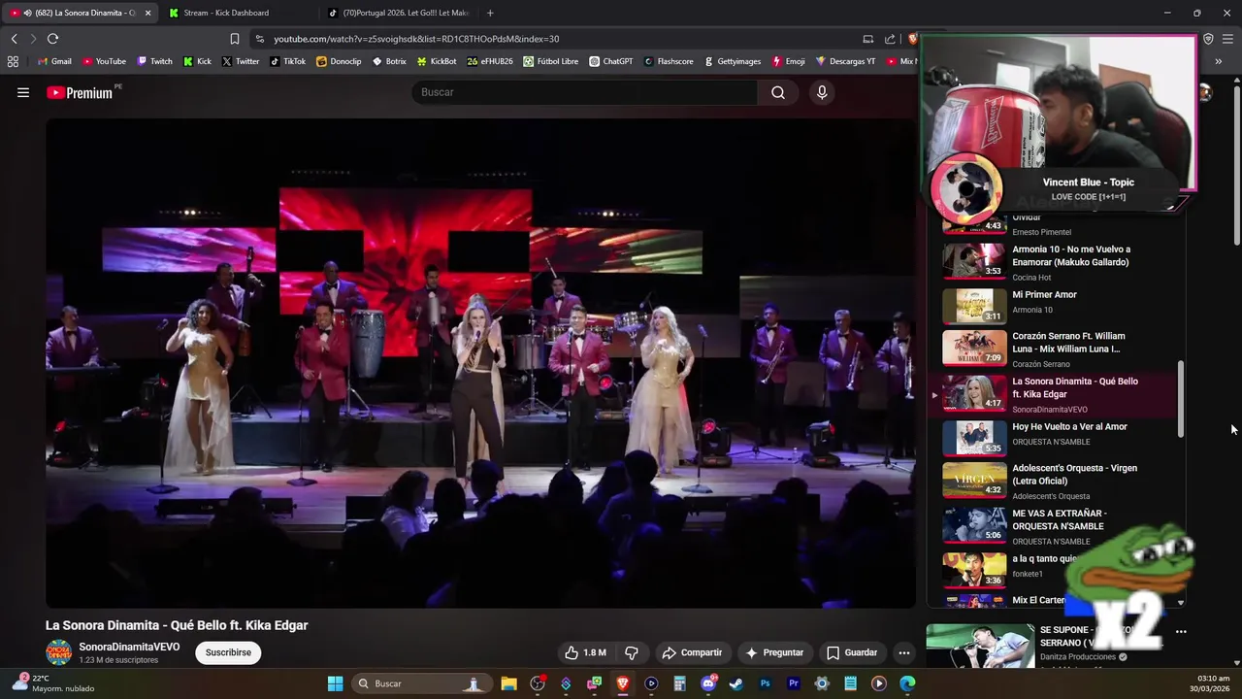Open the apps grid icon in bookmarks bar
1242x699 pixels.
13,61
